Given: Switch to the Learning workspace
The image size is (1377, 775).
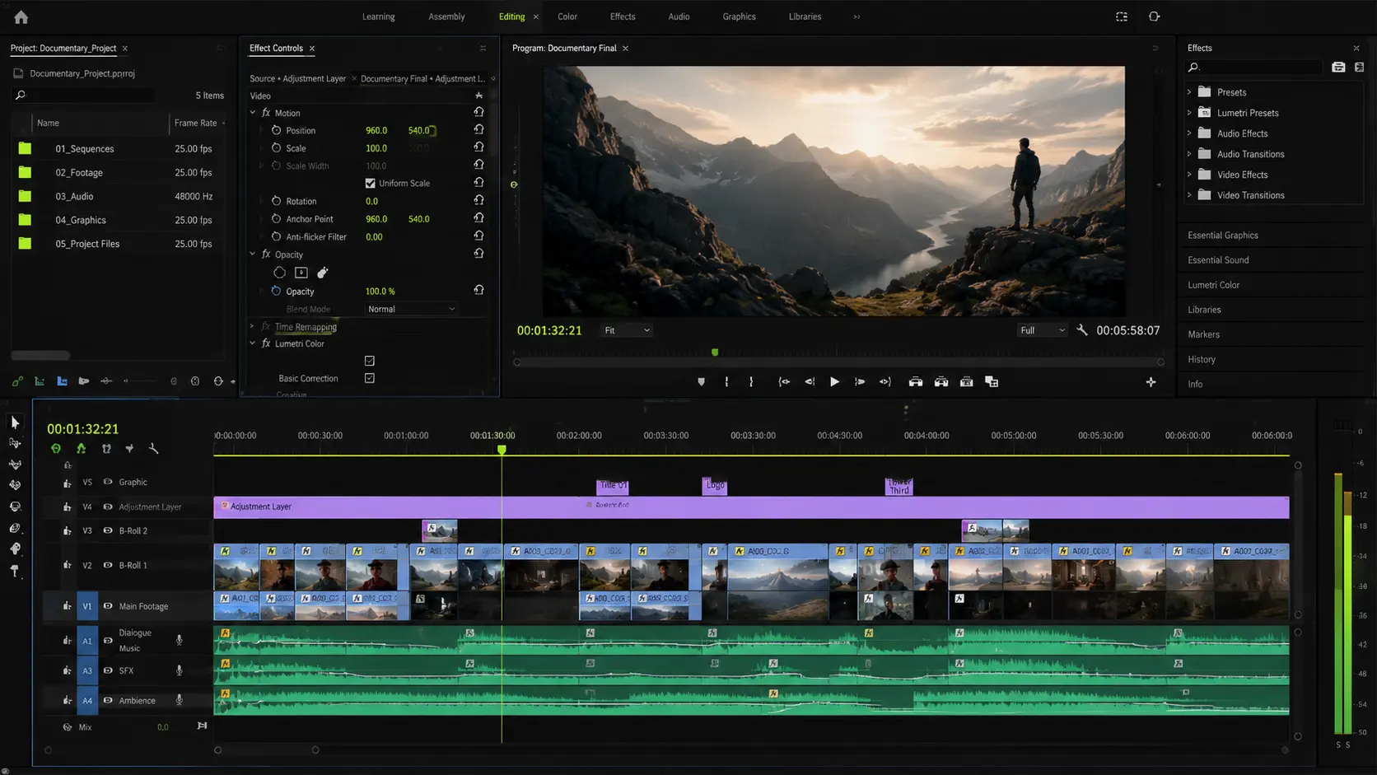Looking at the screenshot, I should (378, 16).
